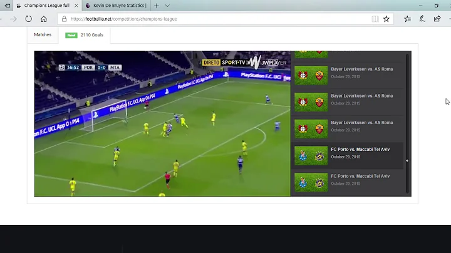
Task: Open the 2110 Goals tab
Action: pos(85,35)
